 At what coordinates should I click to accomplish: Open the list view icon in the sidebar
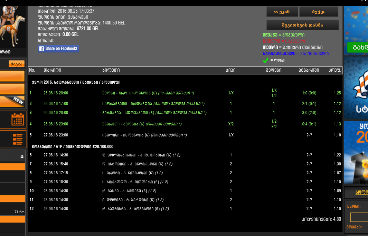click(x=18, y=139)
